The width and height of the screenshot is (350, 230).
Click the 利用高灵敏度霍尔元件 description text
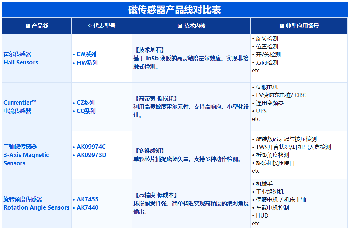pyautogui.click(x=191, y=111)
